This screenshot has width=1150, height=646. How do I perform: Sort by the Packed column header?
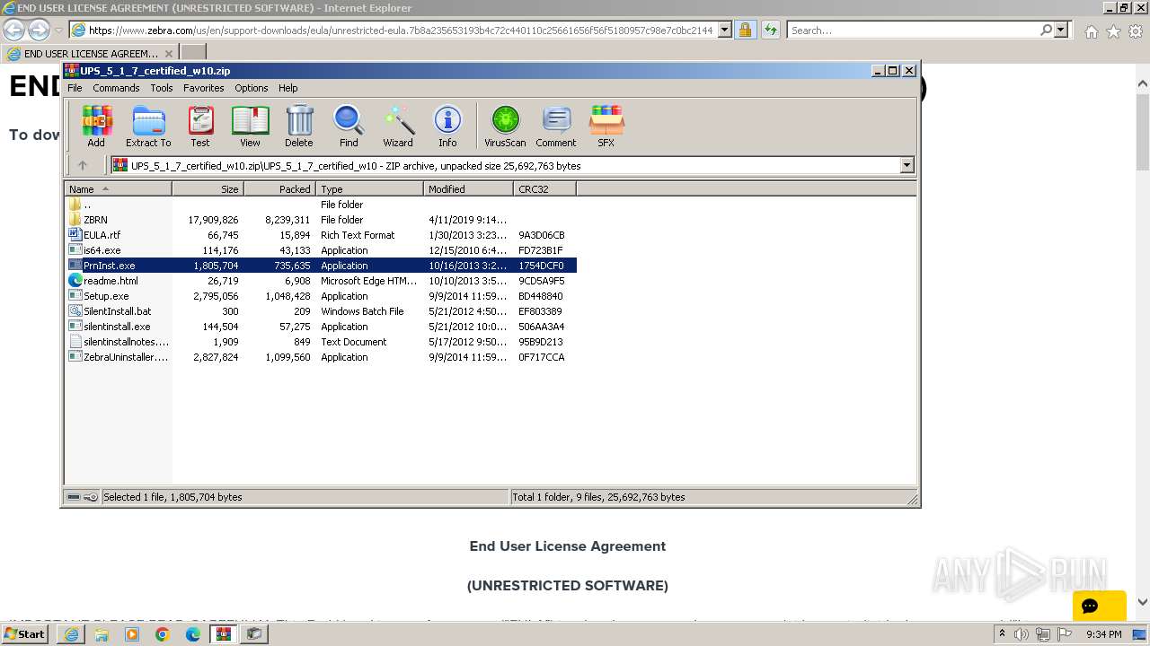(x=279, y=189)
